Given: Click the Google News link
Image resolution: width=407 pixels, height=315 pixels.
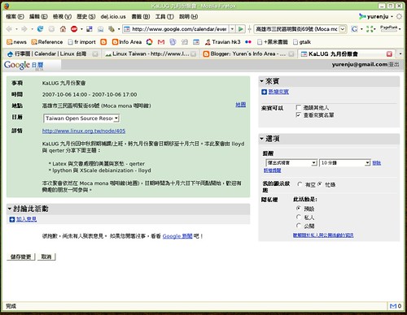Looking at the screenshot, I should coord(177,236).
